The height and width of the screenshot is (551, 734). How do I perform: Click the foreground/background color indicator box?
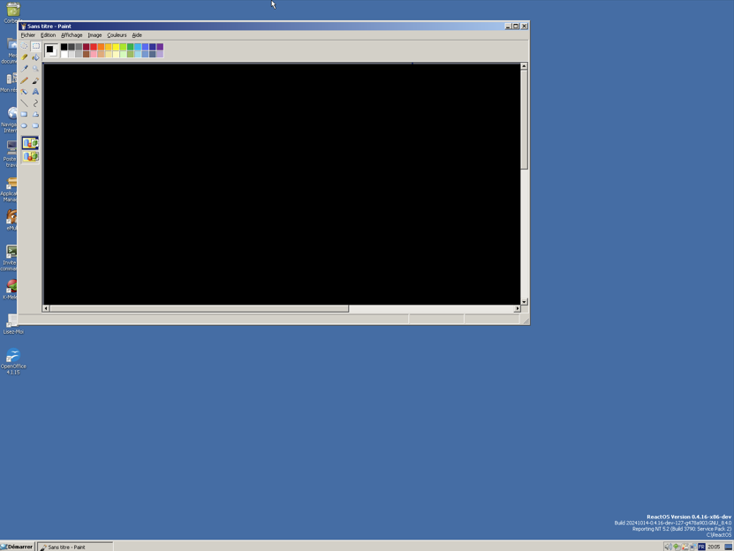(51, 50)
